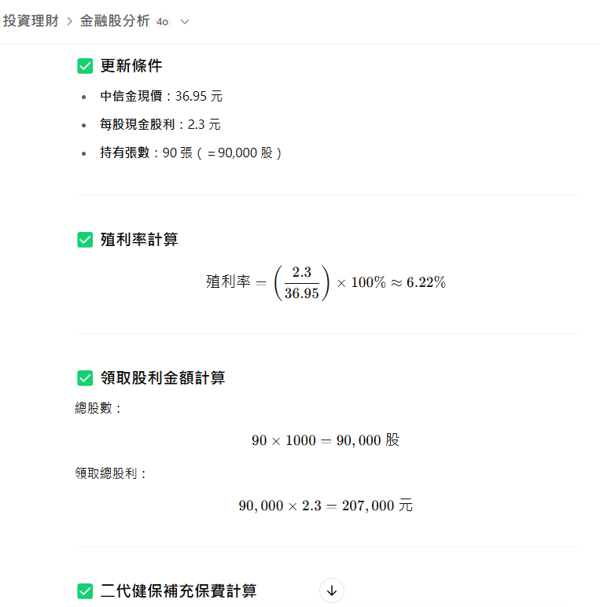600x607 pixels.
Task: Click the scroll-to-bottom arrow button
Action: click(x=331, y=590)
